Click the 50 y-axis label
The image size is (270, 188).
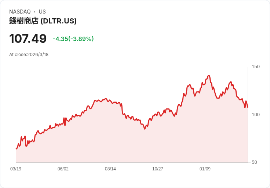click(254, 162)
